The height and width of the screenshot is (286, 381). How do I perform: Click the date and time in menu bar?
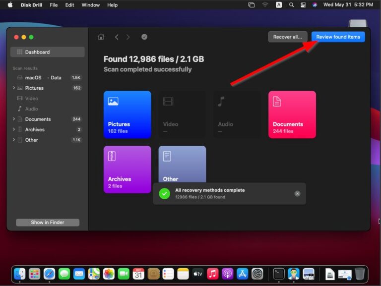coord(348,4)
